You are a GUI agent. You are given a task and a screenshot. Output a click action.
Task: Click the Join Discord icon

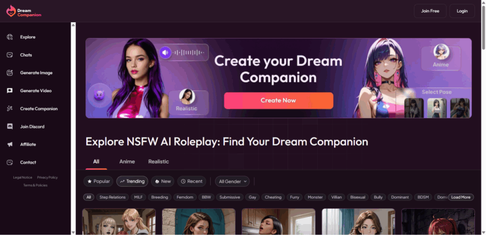[10, 126]
